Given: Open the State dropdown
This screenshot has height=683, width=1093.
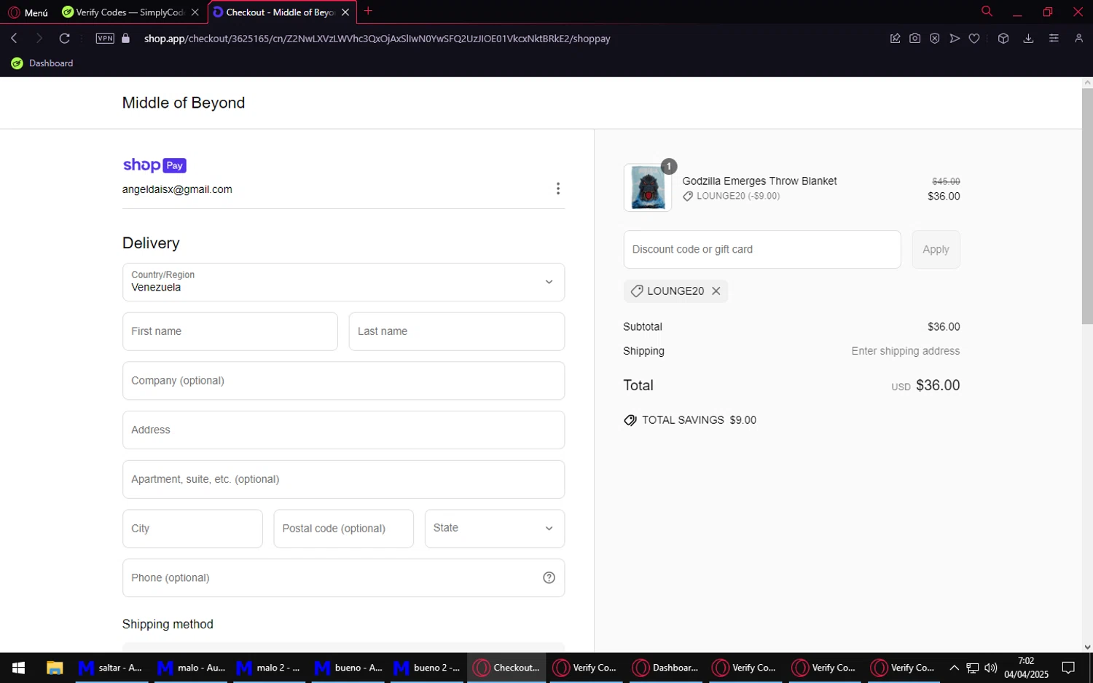Looking at the screenshot, I should pyautogui.click(x=495, y=529).
